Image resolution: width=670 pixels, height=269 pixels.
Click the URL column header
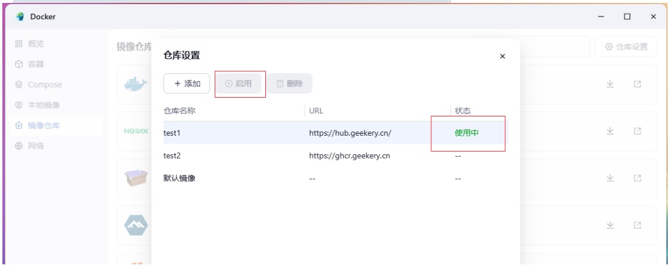[316, 111]
